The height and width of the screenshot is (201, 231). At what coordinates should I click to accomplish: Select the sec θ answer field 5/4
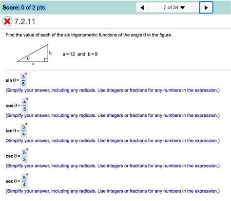(x=24, y=181)
